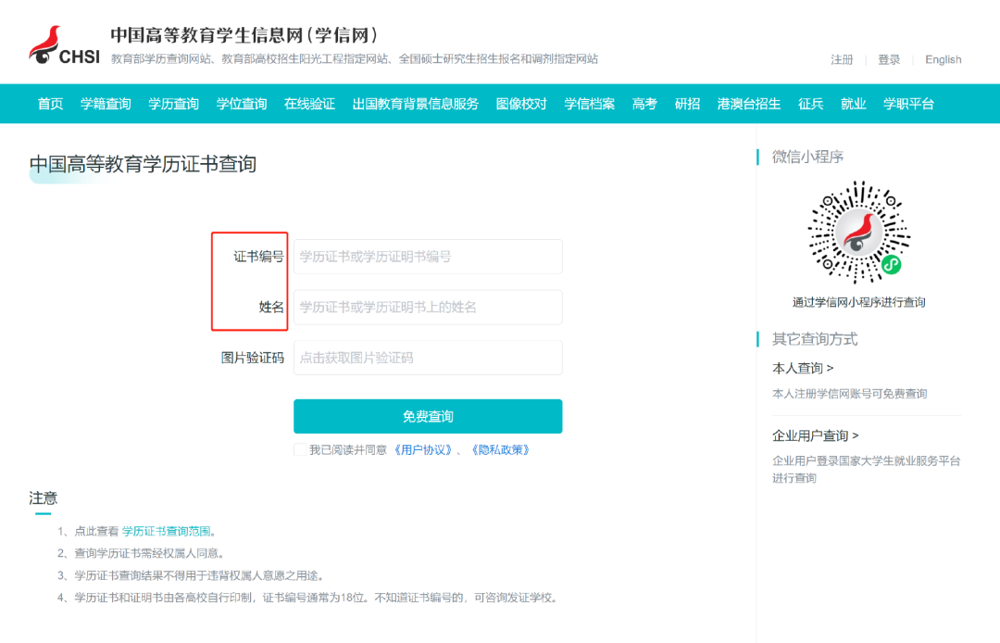
Task: Submit with the 免费查询 button
Action: [x=428, y=417]
